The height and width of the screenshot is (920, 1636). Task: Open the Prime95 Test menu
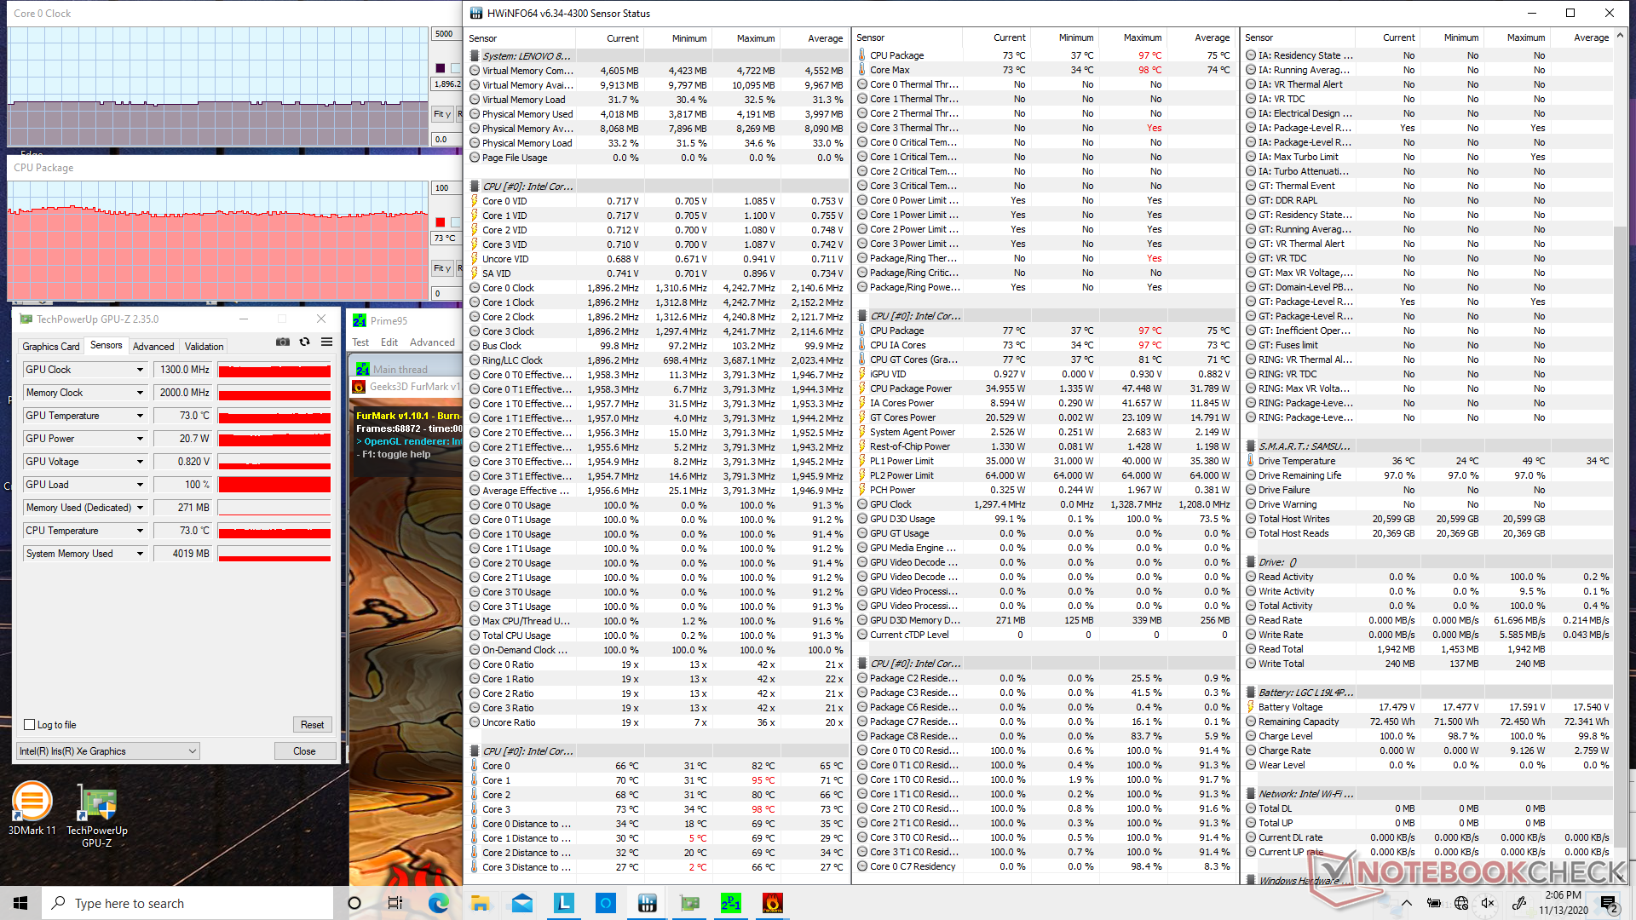point(360,342)
